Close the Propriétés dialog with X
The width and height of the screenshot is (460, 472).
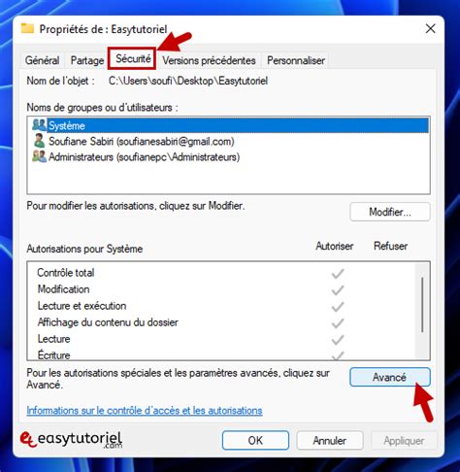click(x=430, y=28)
